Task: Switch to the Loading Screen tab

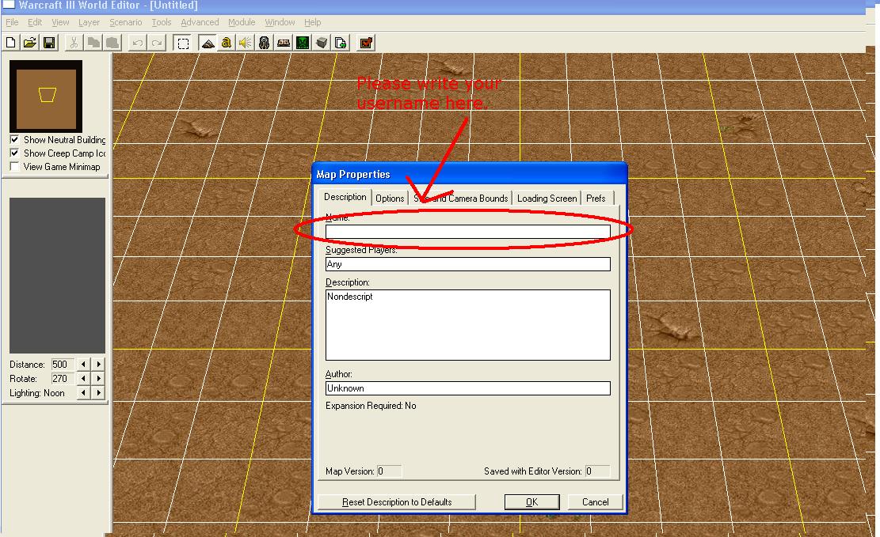Action: pos(547,199)
